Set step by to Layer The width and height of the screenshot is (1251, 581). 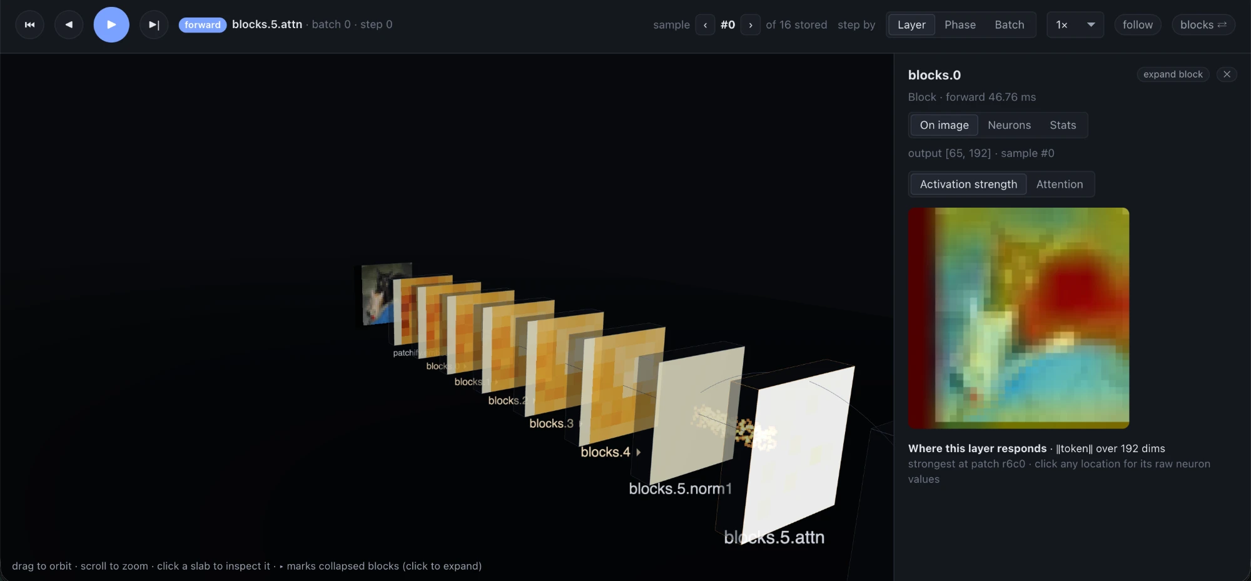911,25
